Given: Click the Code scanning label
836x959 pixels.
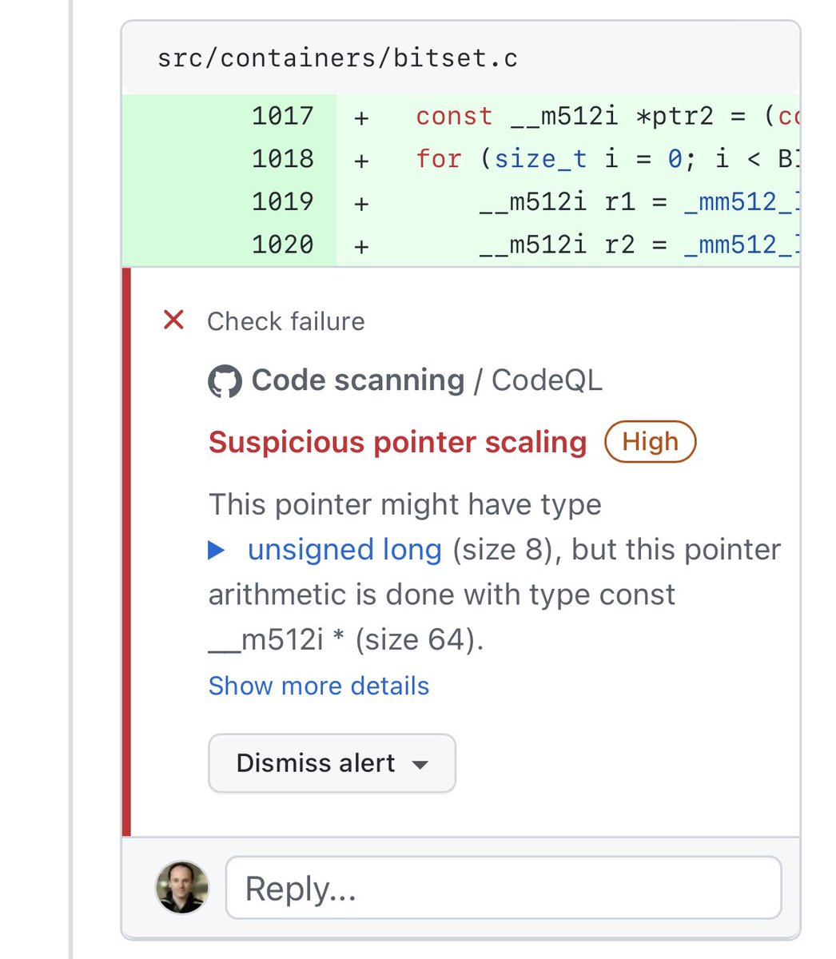Looking at the screenshot, I should pyautogui.click(x=358, y=380).
